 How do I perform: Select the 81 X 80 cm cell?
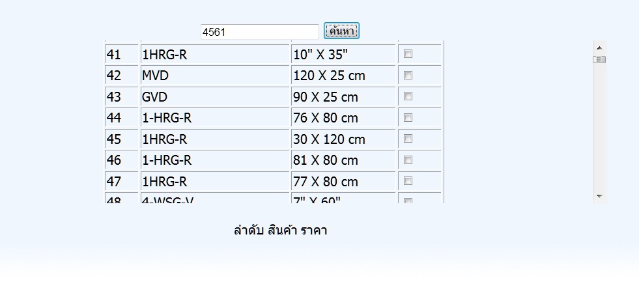tap(344, 160)
